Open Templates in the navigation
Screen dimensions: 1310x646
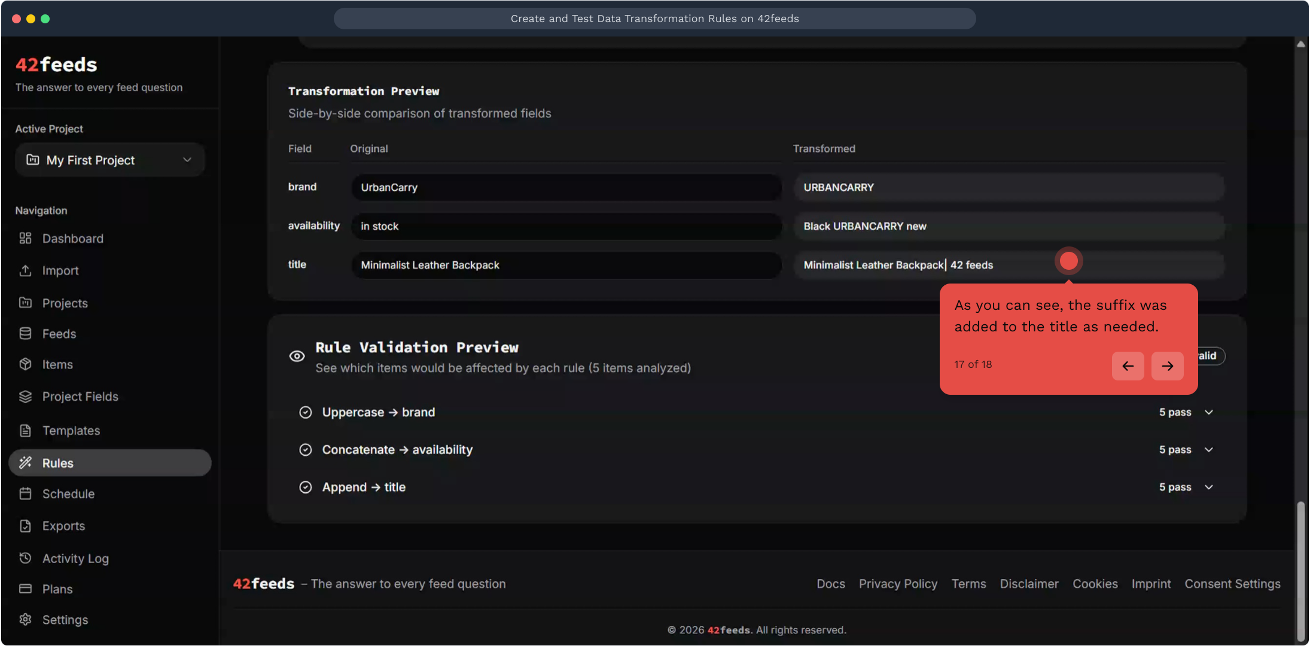pos(71,431)
